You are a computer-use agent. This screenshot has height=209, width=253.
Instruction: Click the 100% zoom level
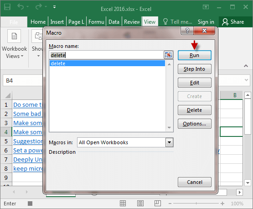tap(237, 204)
